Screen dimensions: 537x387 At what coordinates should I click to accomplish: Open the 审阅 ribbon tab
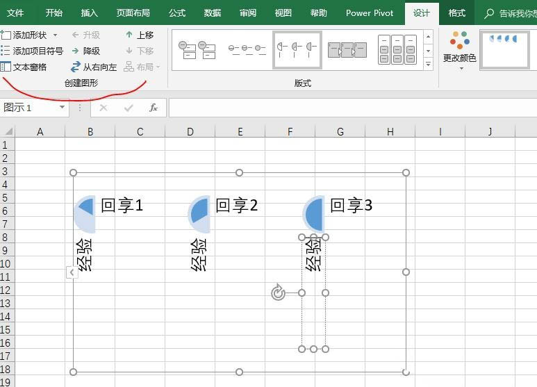click(248, 13)
